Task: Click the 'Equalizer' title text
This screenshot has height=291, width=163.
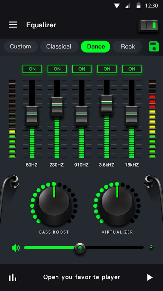Action: (x=41, y=25)
